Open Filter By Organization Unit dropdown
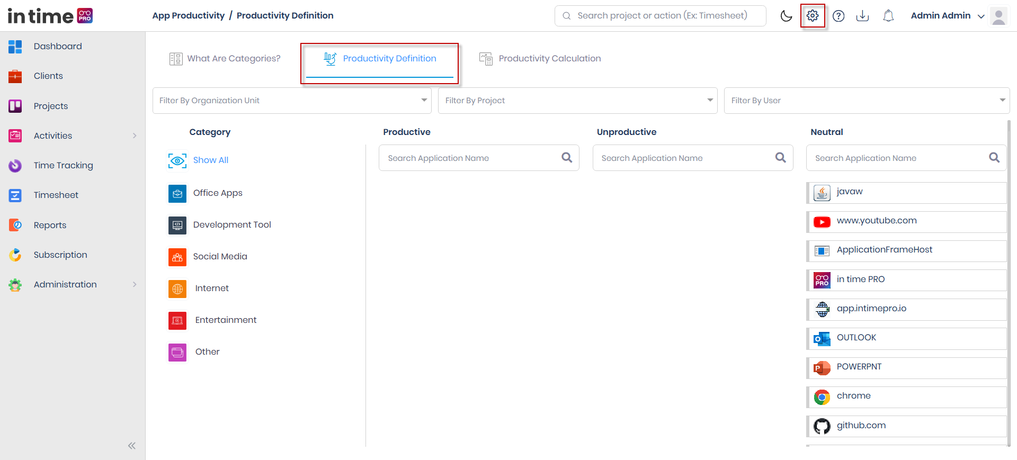Viewport: 1017px width, 460px height. 292,101
